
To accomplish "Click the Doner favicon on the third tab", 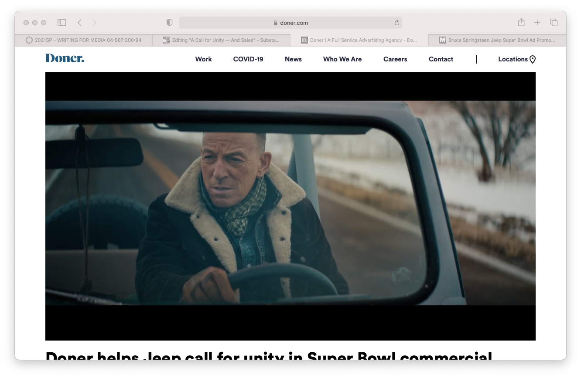I will tap(304, 40).
